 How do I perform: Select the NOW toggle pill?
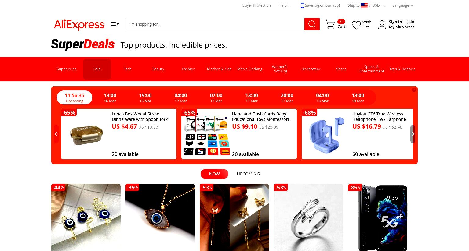click(x=214, y=174)
